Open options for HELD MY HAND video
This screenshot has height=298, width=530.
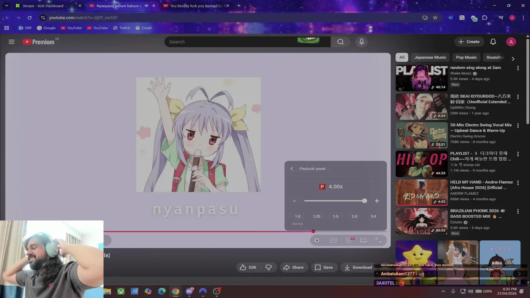pyautogui.click(x=518, y=182)
